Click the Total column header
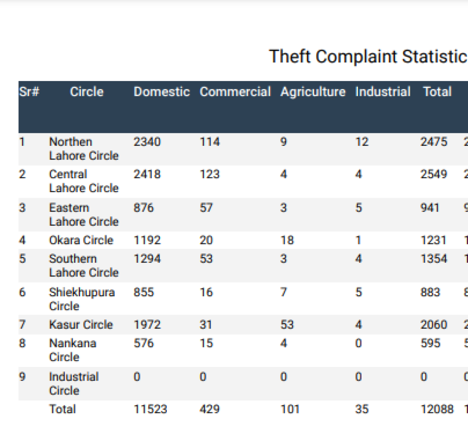 point(437,92)
